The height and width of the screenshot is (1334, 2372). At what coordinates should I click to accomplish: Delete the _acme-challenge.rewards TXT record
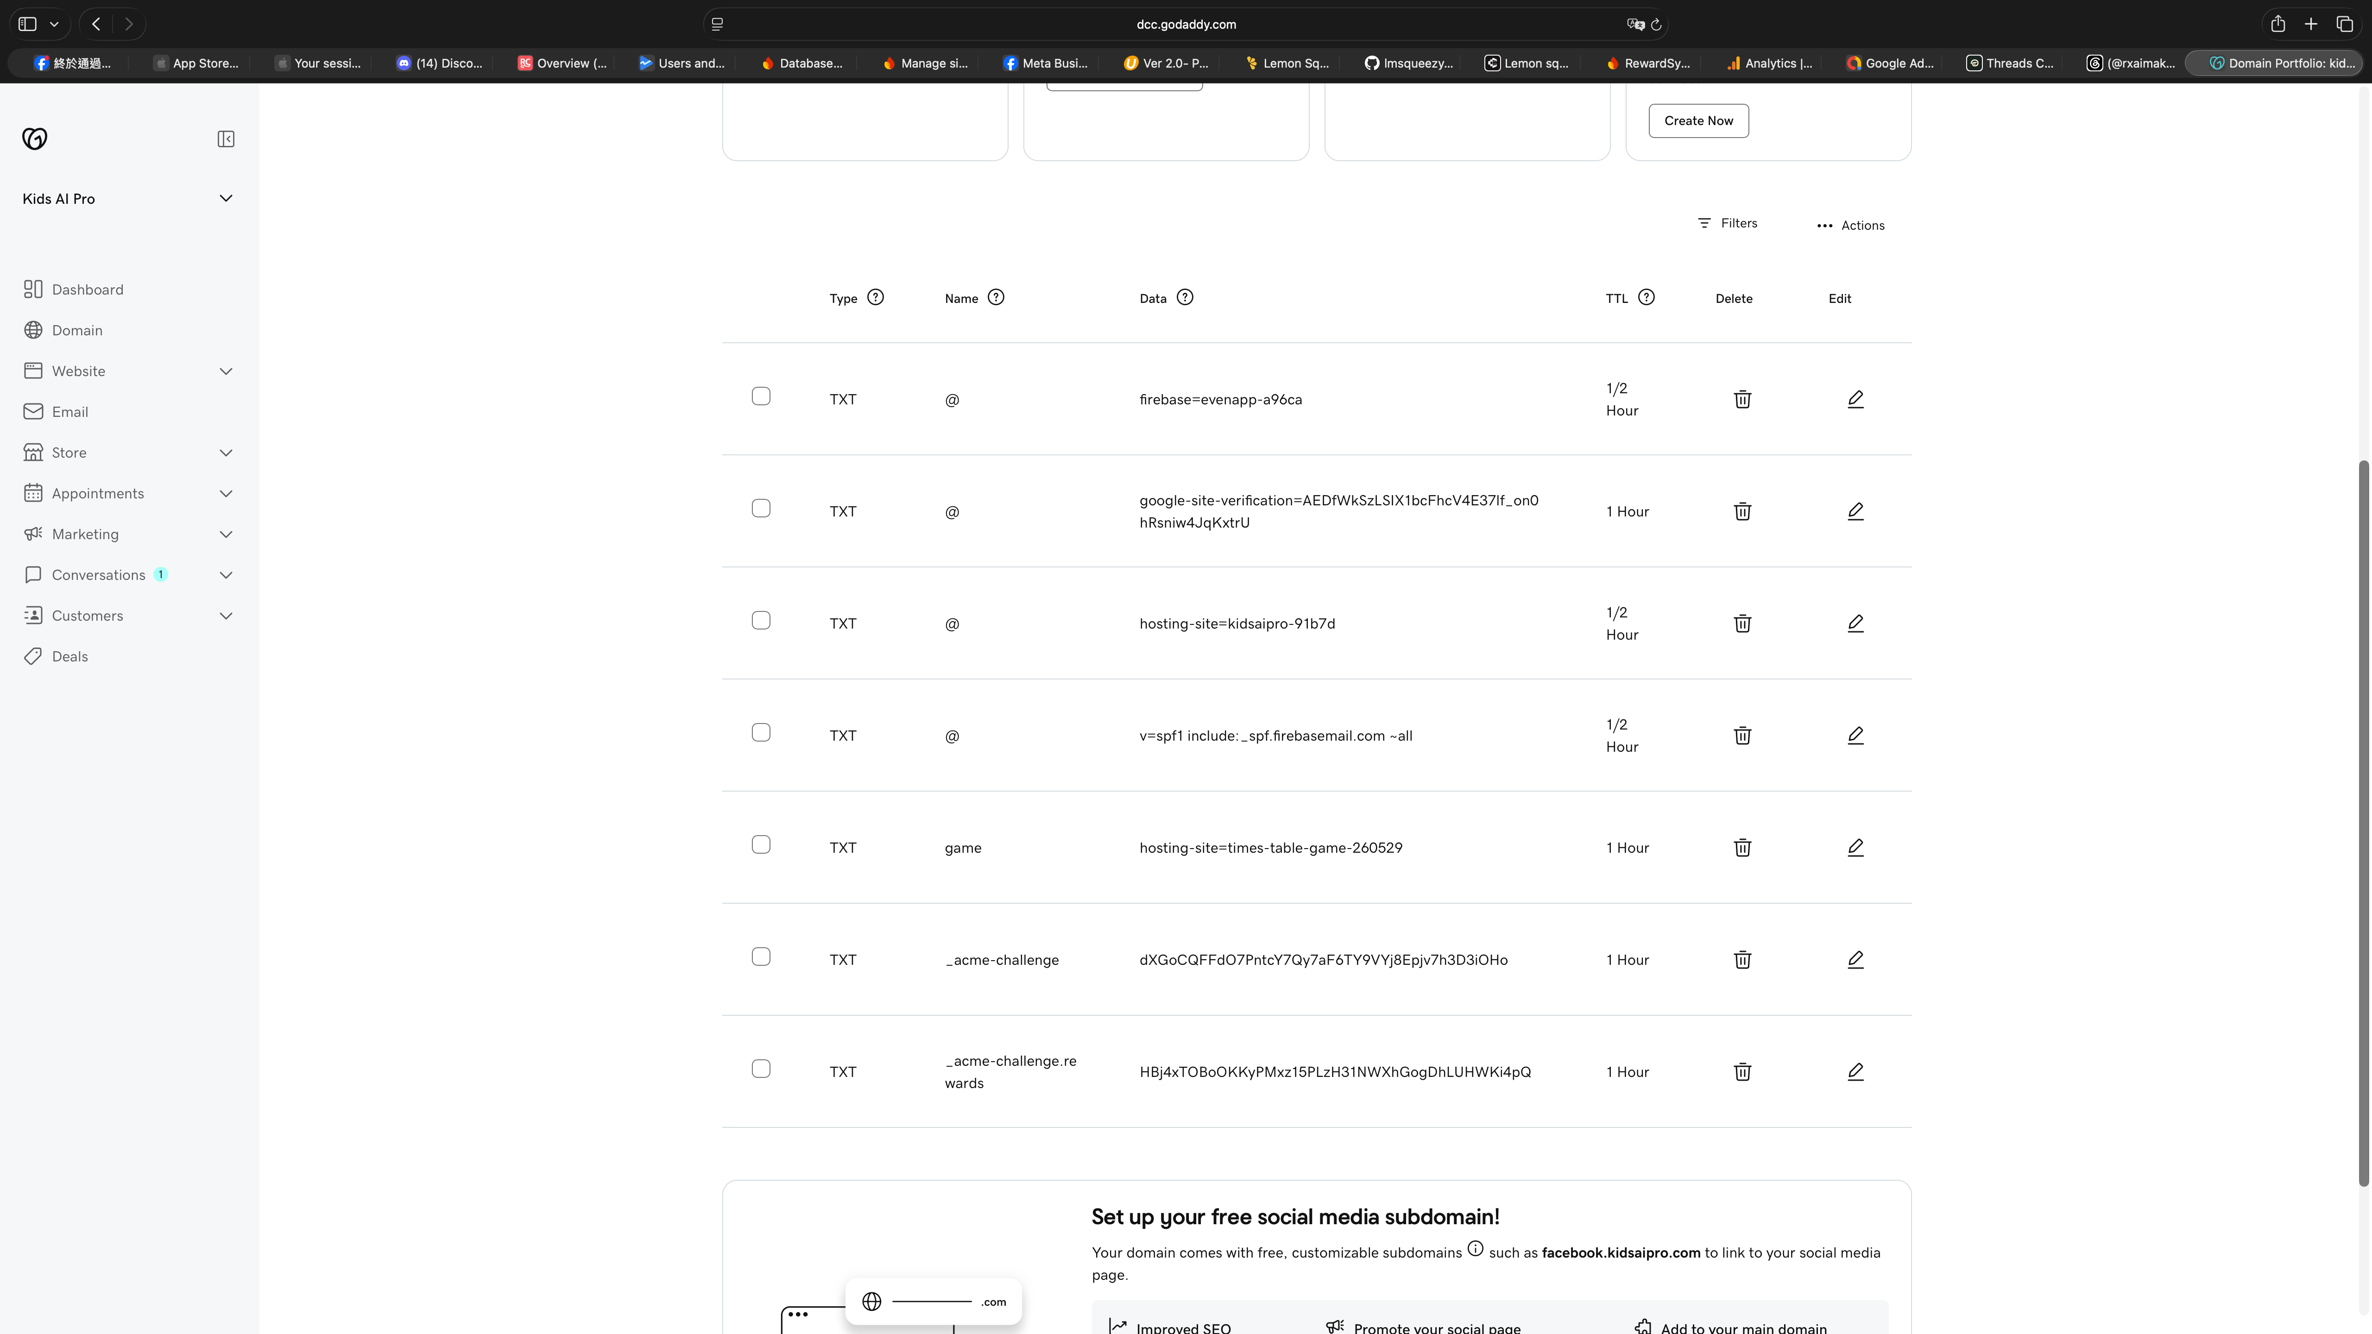pos(1742,1072)
